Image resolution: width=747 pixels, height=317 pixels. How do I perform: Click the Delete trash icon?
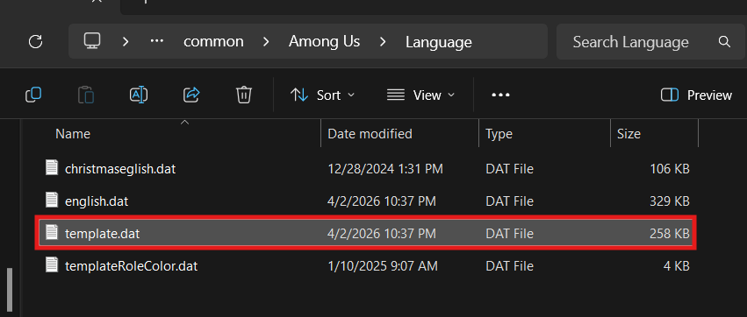(x=244, y=95)
